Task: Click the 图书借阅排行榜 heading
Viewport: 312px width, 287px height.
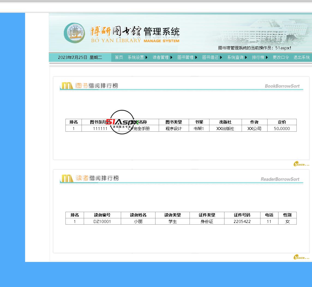Action: [x=97, y=86]
